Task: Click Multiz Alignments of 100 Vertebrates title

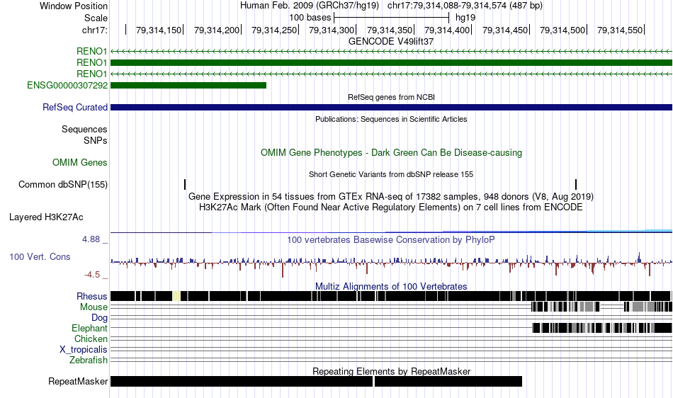Action: pos(391,286)
